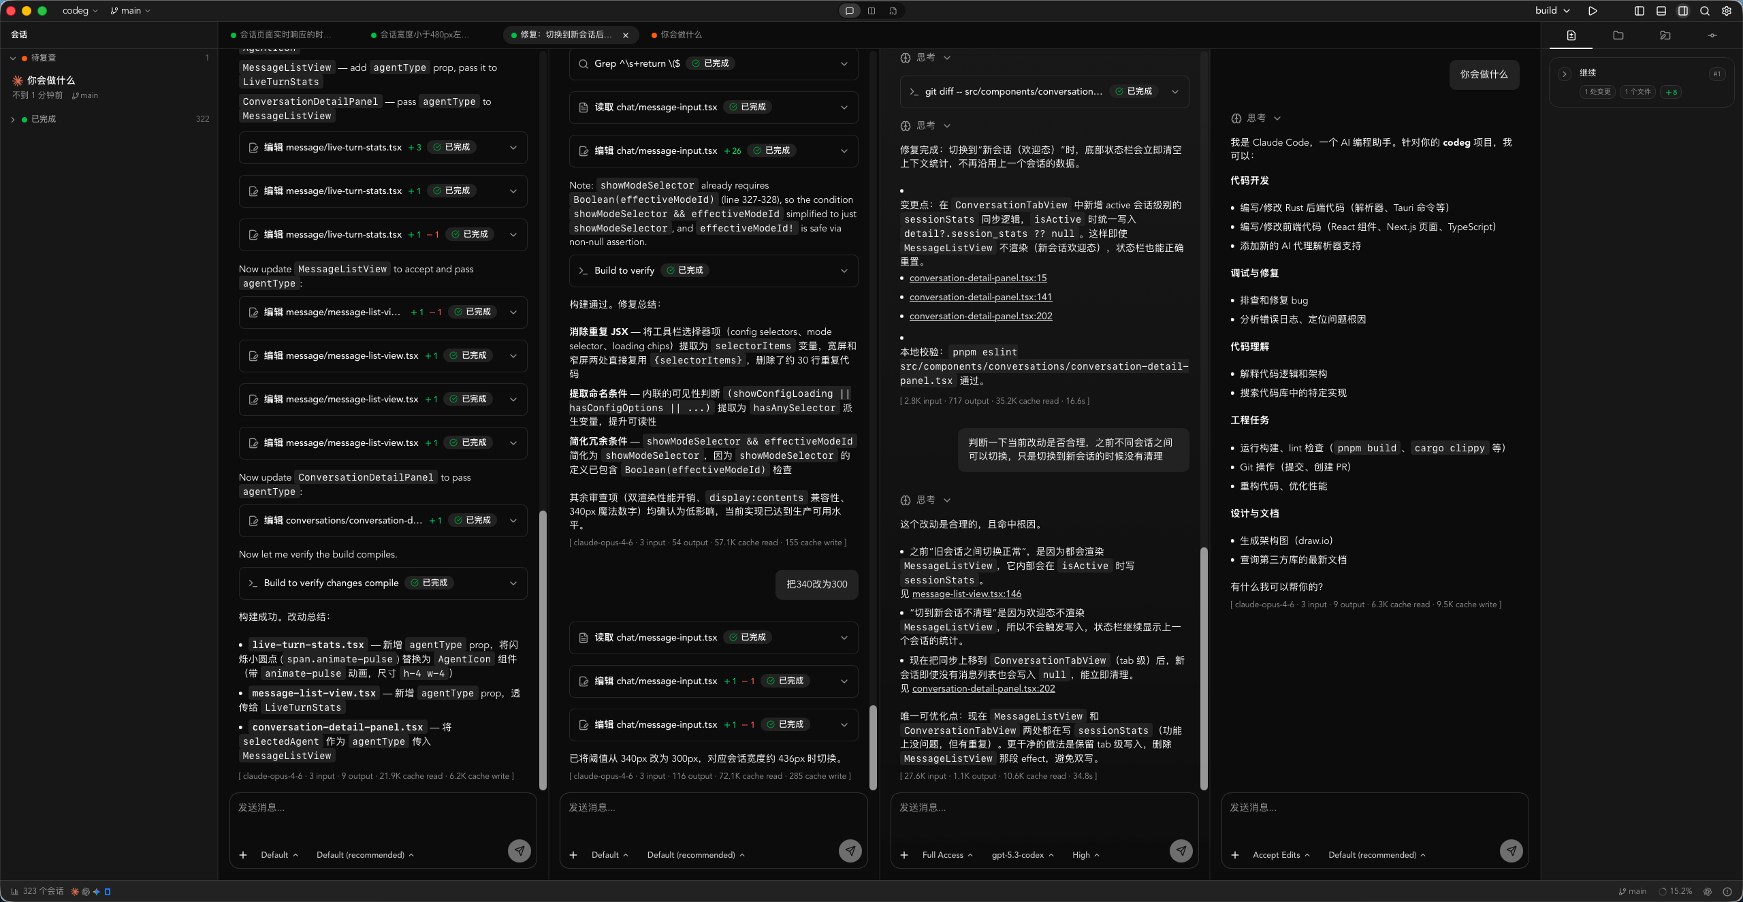Screen dimensions: 1743x902
Task: Open the git folder icon in right panel
Action: 1665,35
